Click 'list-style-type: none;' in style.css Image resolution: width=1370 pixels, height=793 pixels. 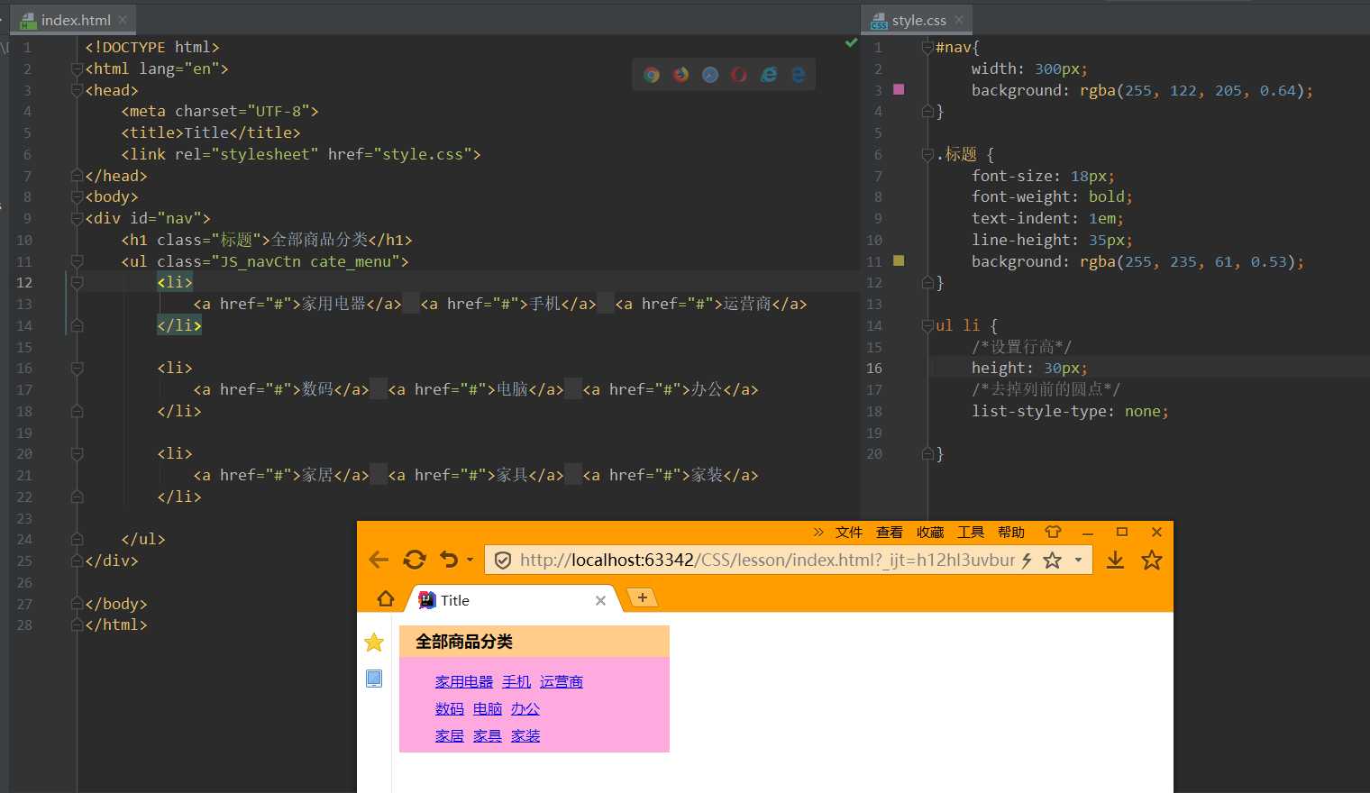(x=1070, y=411)
